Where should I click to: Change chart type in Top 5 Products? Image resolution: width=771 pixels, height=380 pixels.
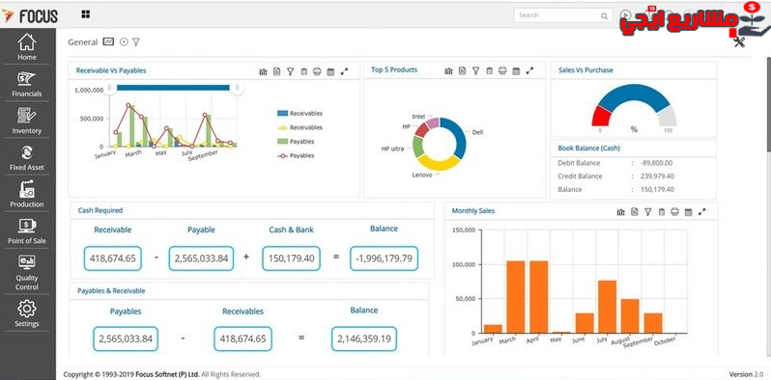point(448,71)
